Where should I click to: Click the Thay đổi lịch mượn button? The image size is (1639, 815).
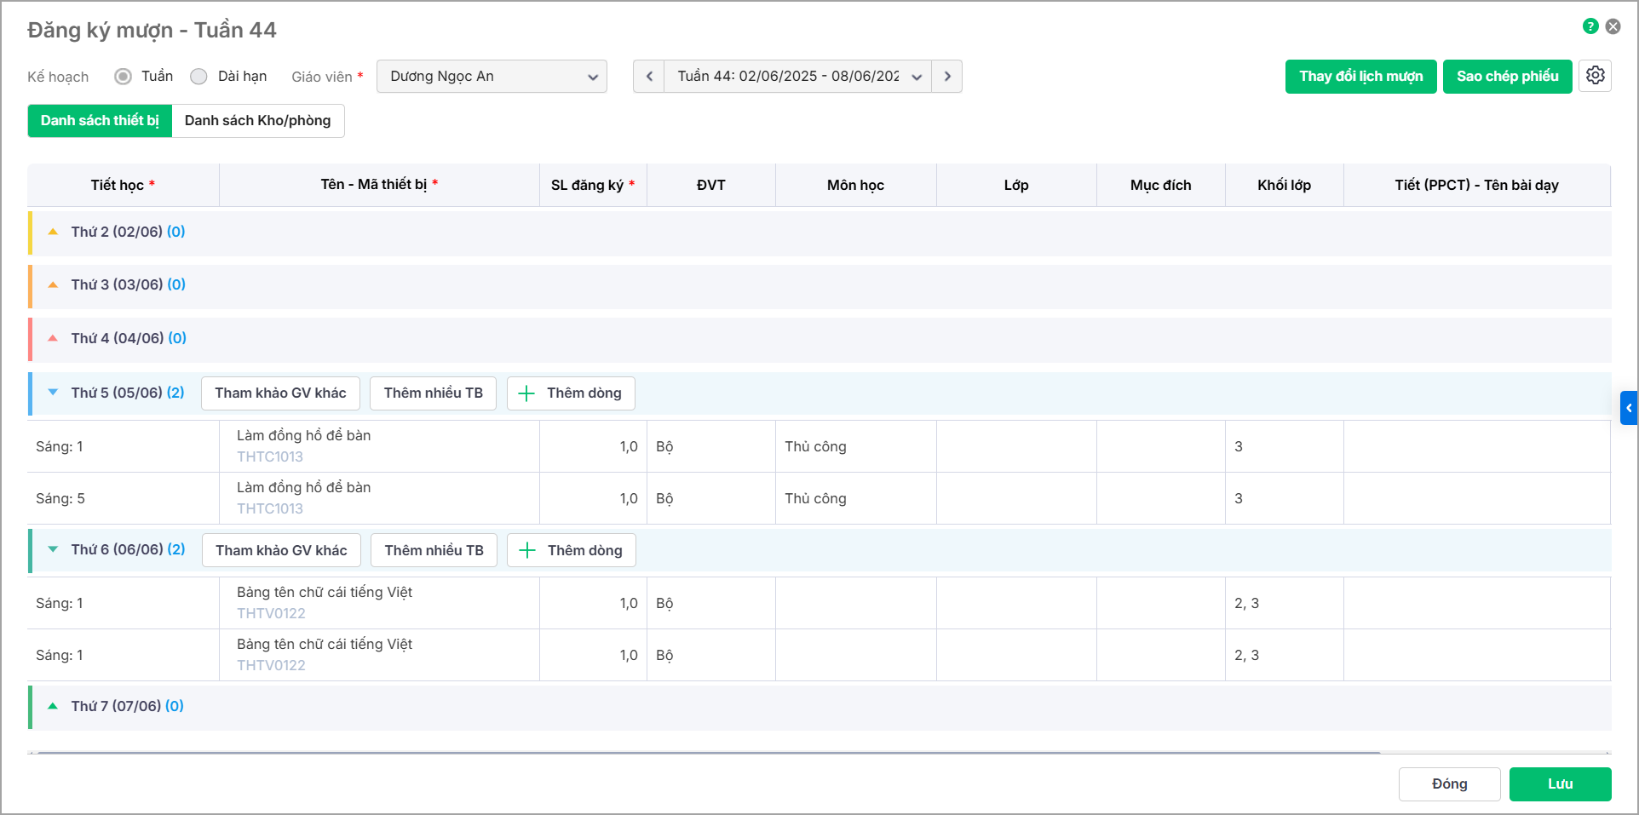pyautogui.click(x=1360, y=77)
